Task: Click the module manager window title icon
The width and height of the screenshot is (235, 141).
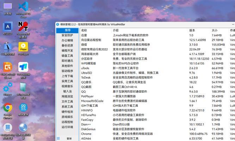Action: (57, 24)
